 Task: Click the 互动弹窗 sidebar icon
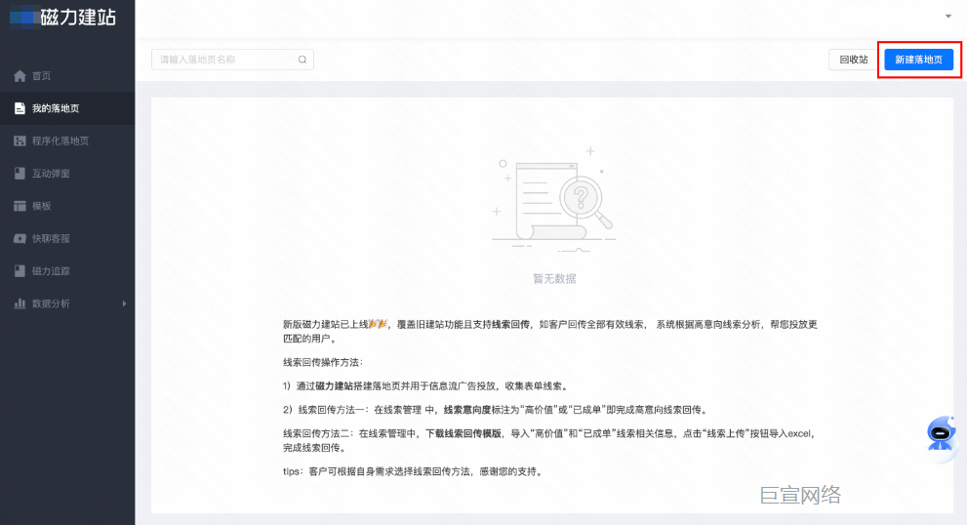pyautogui.click(x=20, y=174)
